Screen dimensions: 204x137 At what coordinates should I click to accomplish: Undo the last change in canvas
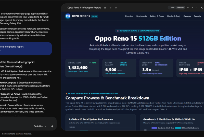click(110, 8)
